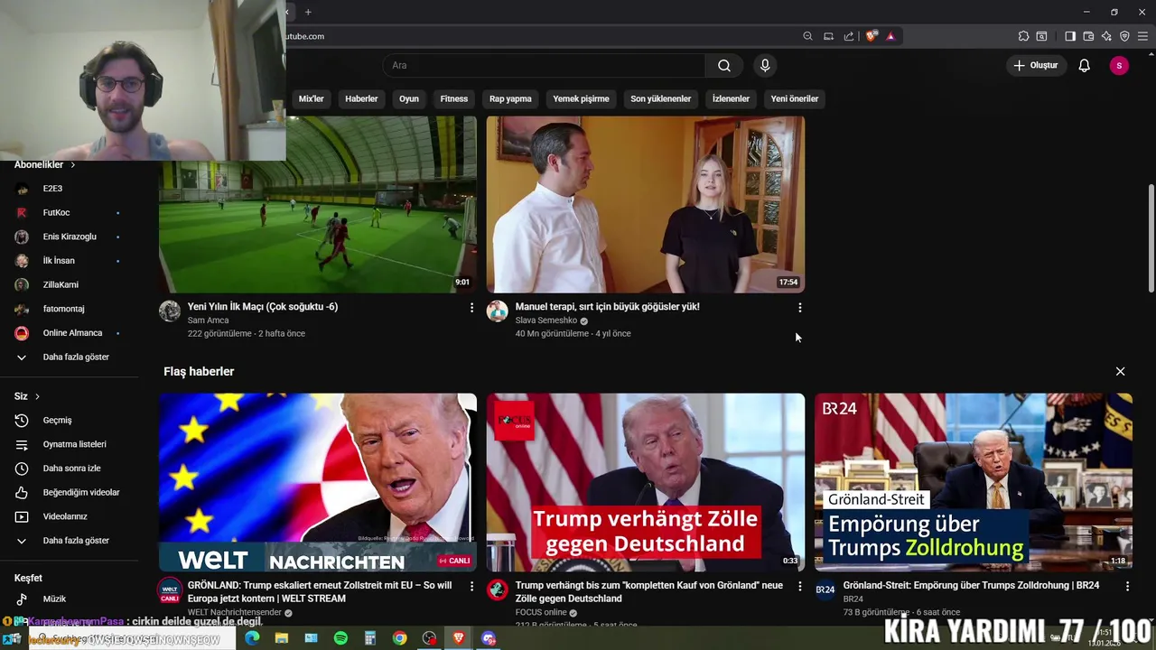Click the Brave VPN shield icon

pos(1124,36)
